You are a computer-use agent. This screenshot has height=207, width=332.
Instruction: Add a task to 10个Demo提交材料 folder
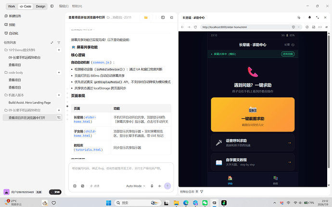(x=59, y=50)
